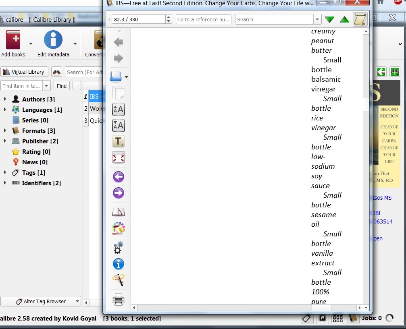Click the page number field 82.3 / 330

coord(139,19)
